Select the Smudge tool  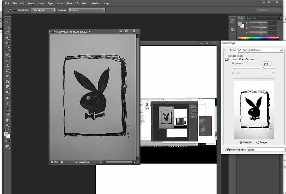coord(7,87)
